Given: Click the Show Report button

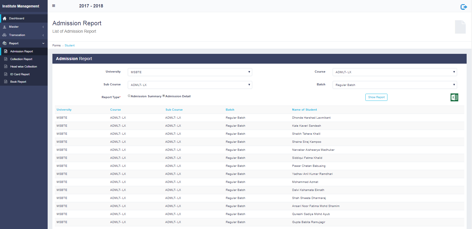Looking at the screenshot, I should (x=376, y=97).
